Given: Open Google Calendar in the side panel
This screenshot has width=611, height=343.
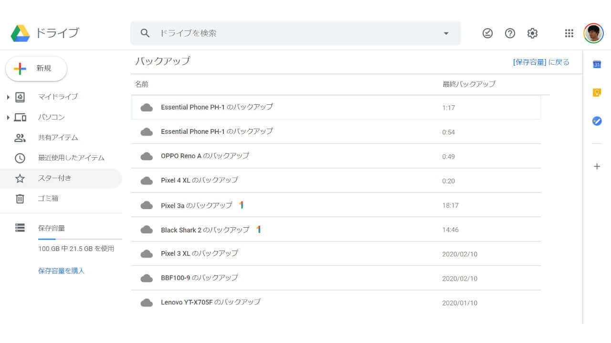Looking at the screenshot, I should (597, 64).
